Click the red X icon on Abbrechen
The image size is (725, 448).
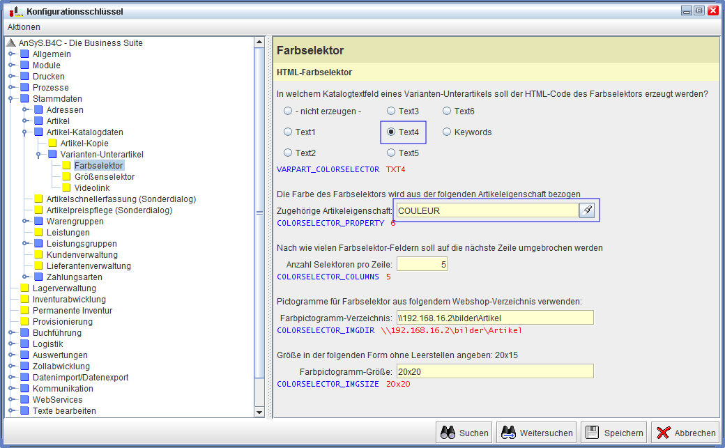(663, 433)
